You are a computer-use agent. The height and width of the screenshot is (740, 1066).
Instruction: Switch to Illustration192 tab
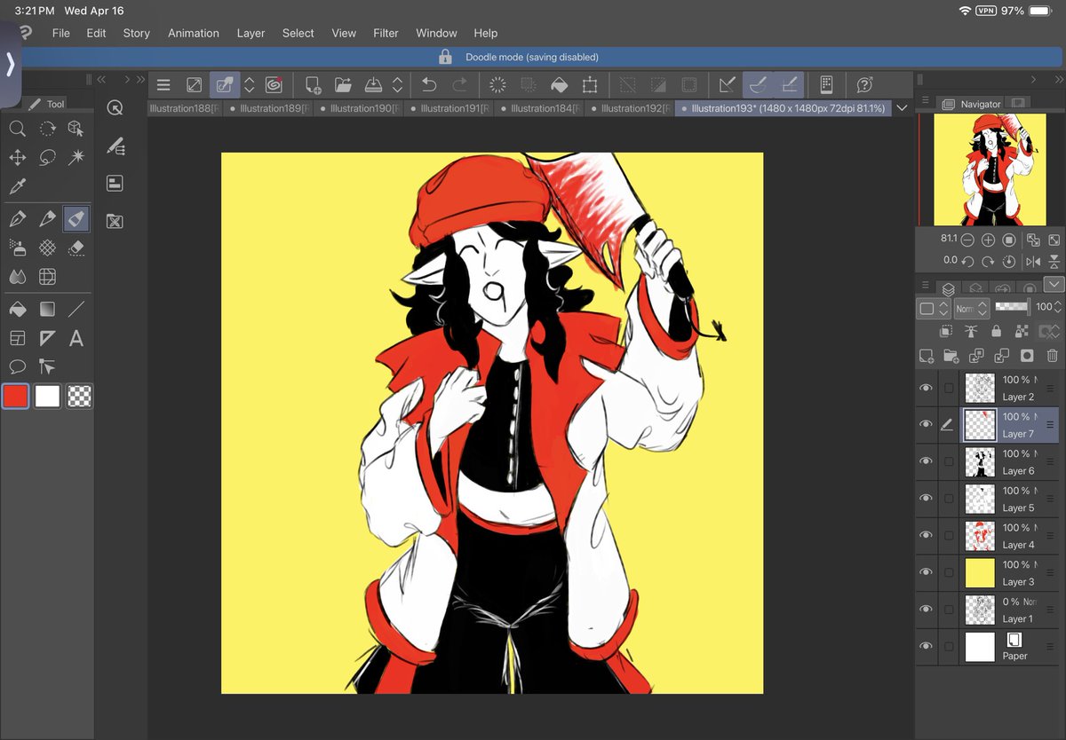click(632, 108)
